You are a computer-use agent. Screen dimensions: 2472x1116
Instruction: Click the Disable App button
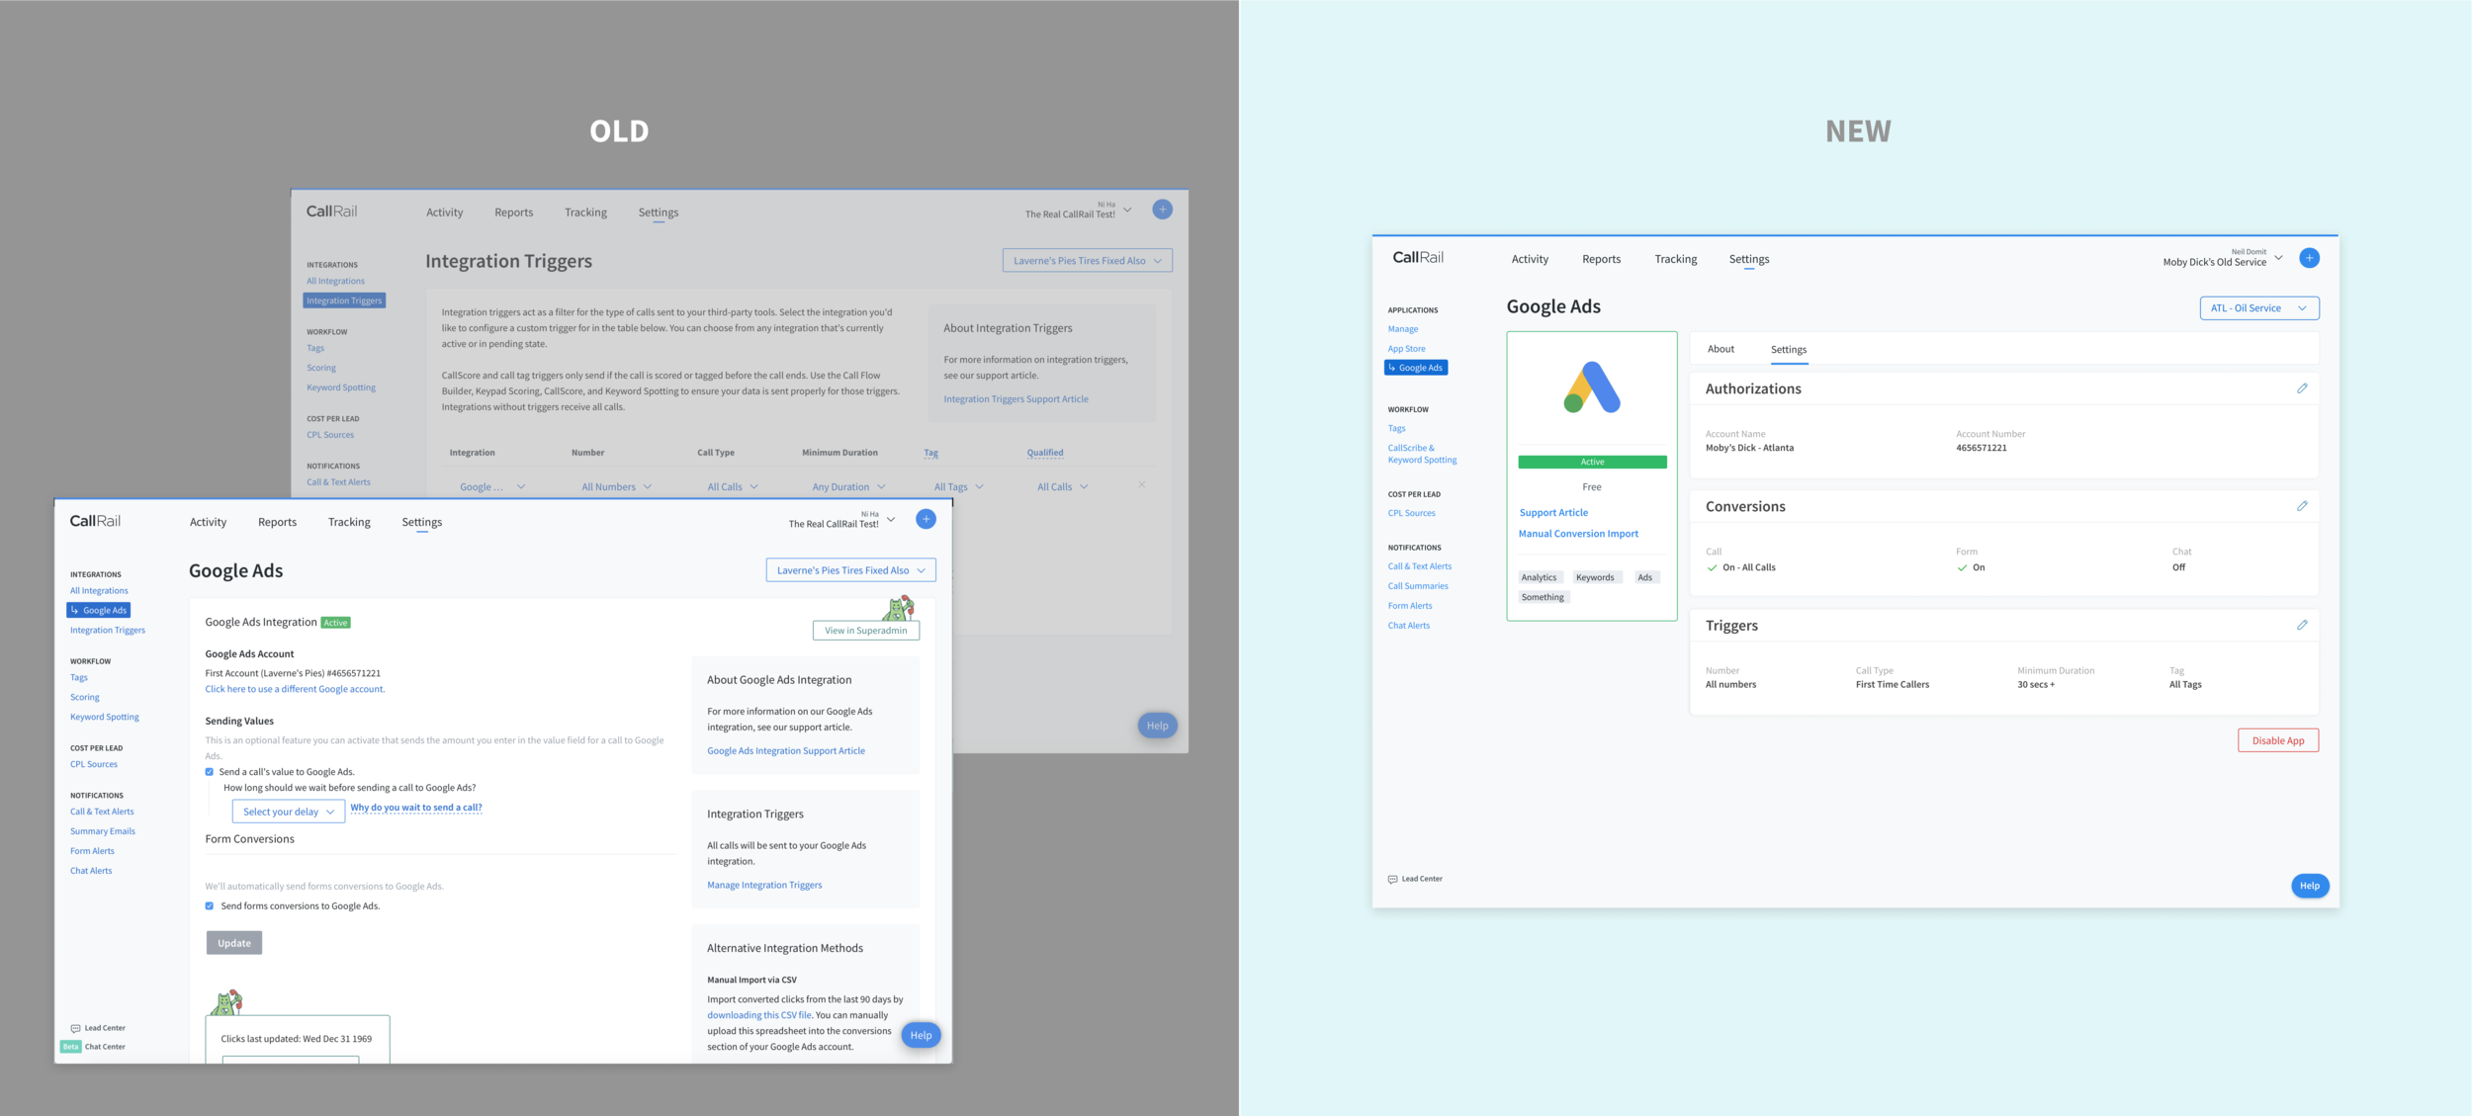(x=2277, y=739)
